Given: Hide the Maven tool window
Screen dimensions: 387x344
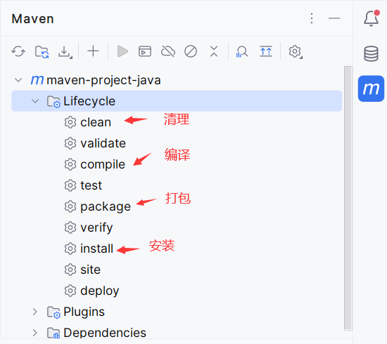Looking at the screenshot, I should click(x=334, y=18).
